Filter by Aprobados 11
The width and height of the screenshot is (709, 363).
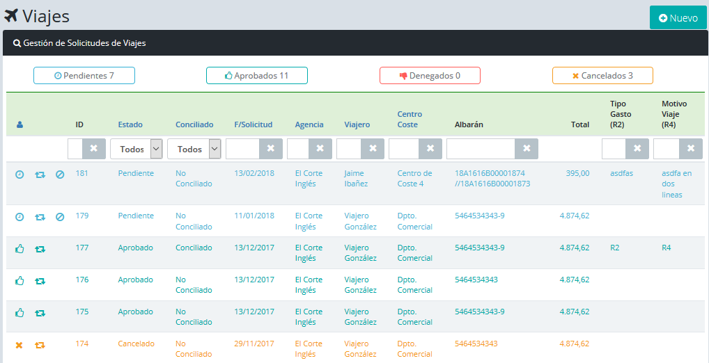click(257, 75)
